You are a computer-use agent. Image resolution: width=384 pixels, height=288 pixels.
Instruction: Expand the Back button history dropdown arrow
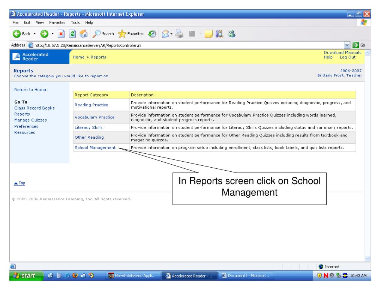[34, 34]
